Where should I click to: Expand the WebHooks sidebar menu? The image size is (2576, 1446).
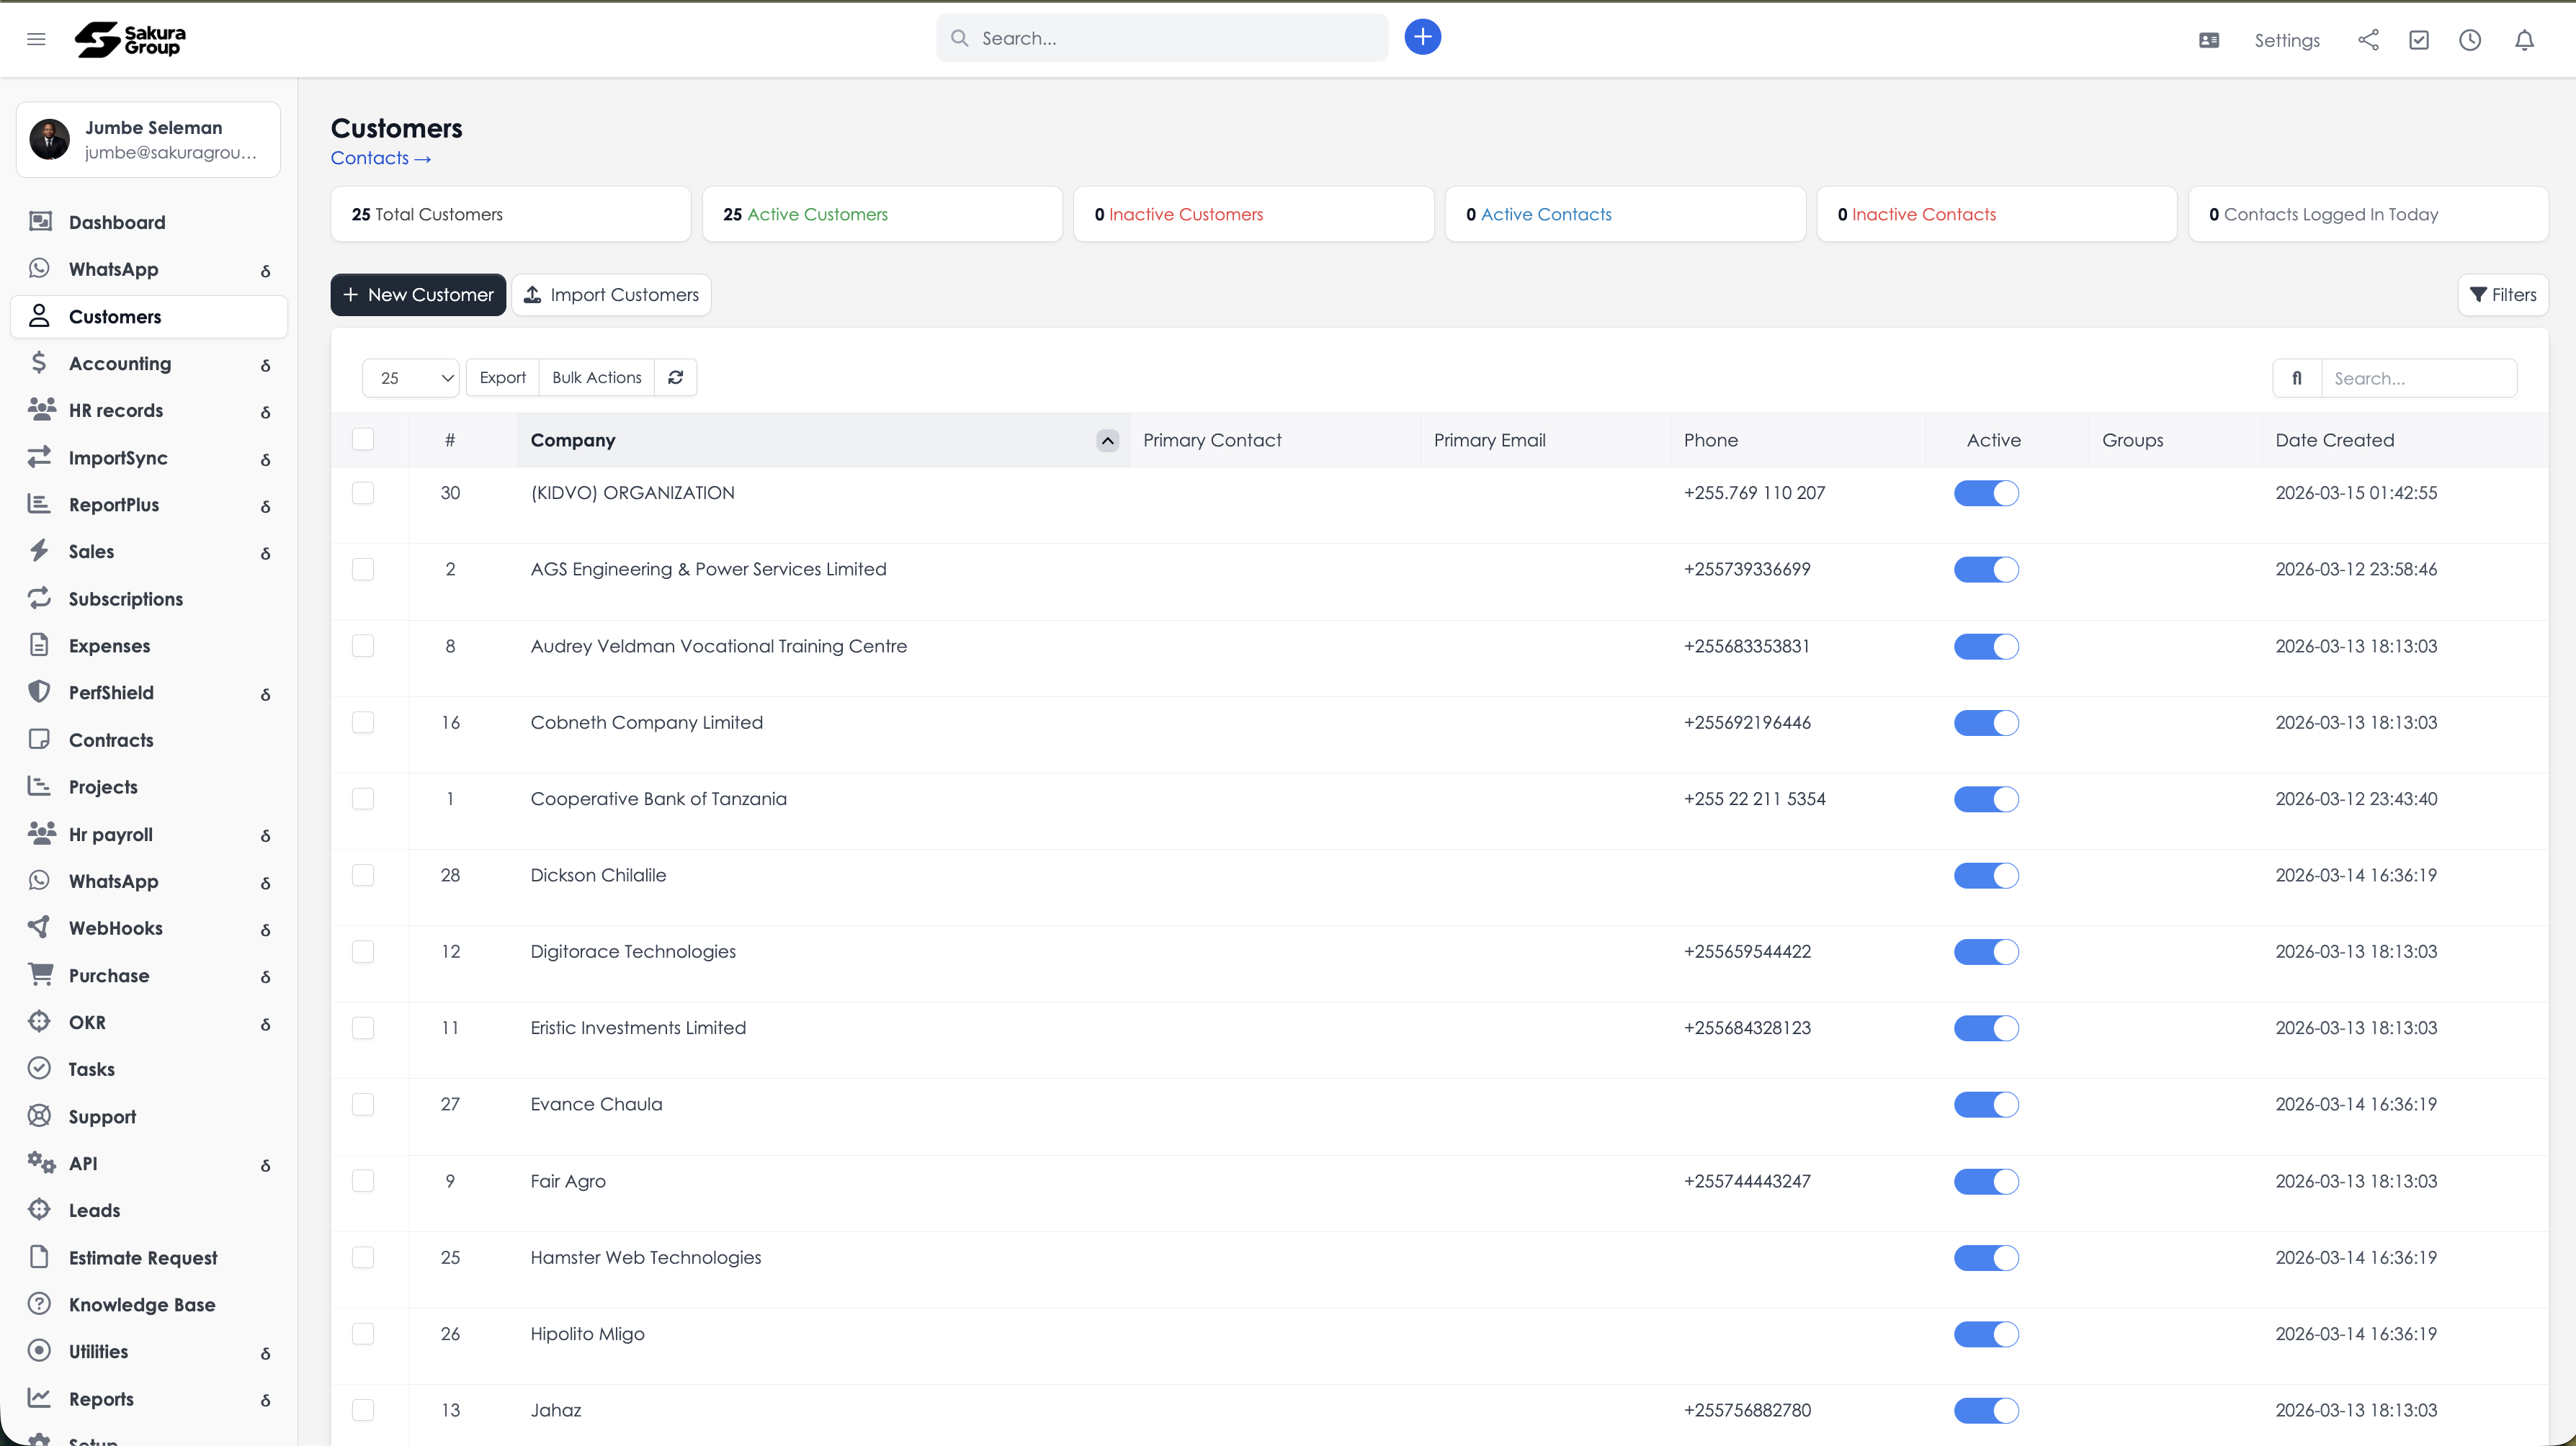pyautogui.click(x=149, y=928)
